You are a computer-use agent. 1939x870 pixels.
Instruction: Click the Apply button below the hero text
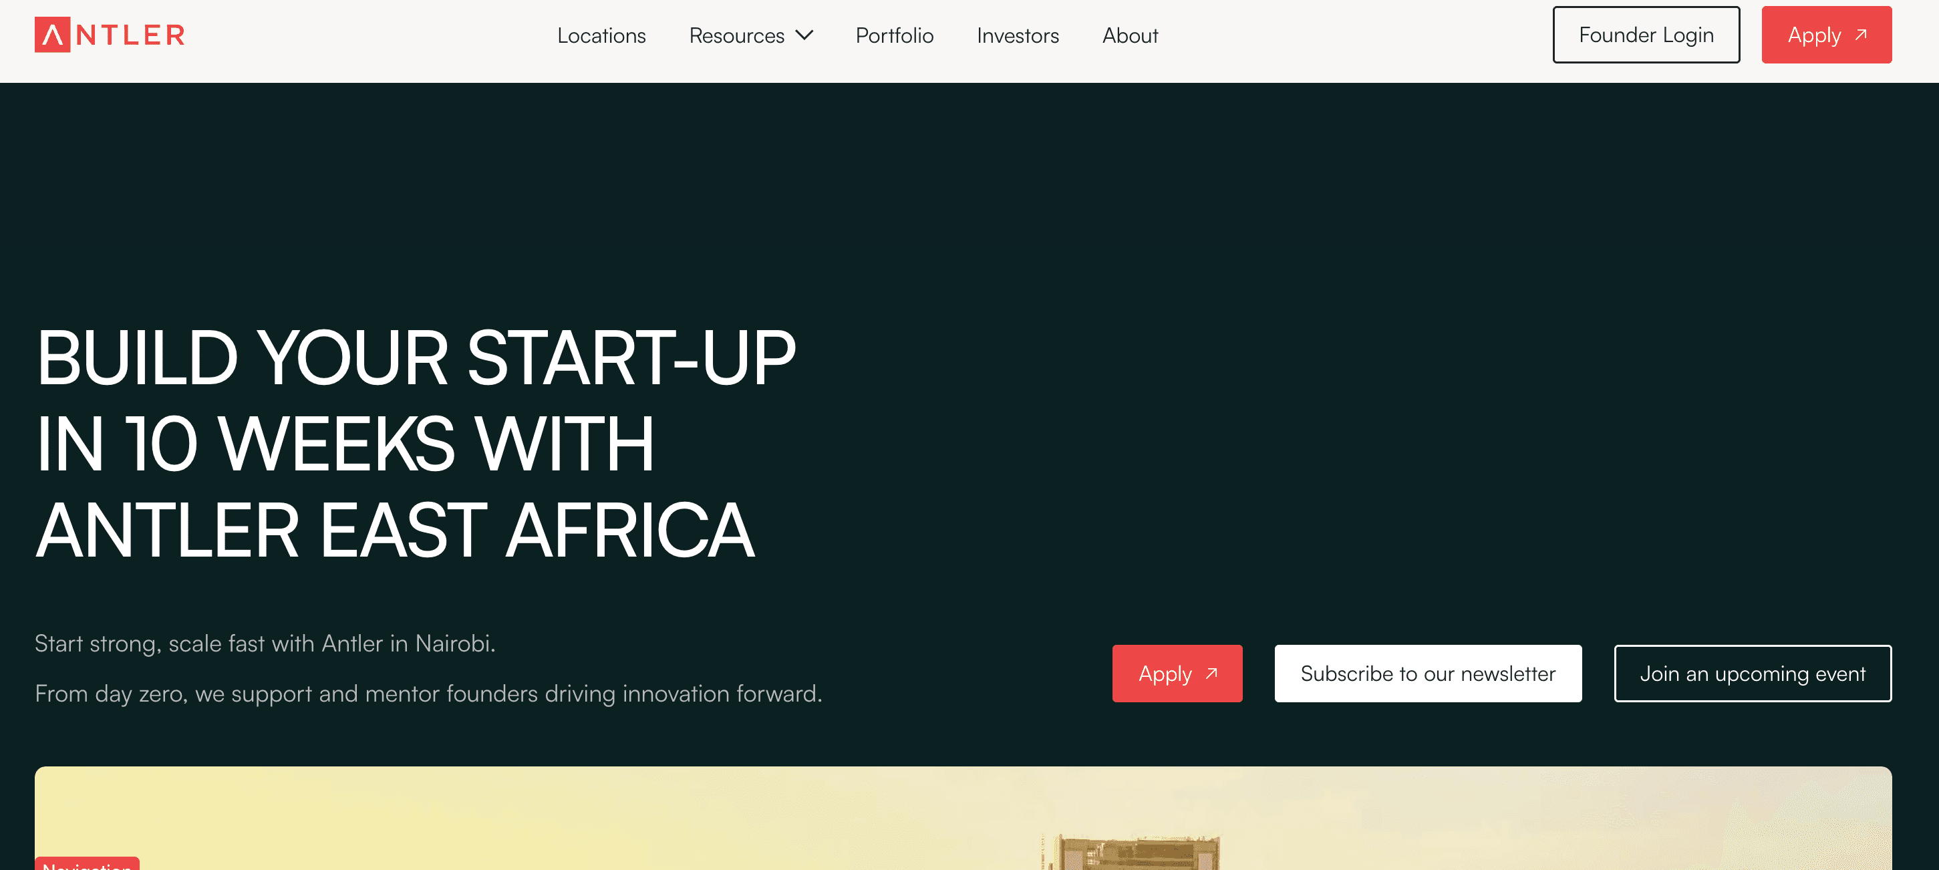[x=1177, y=674]
